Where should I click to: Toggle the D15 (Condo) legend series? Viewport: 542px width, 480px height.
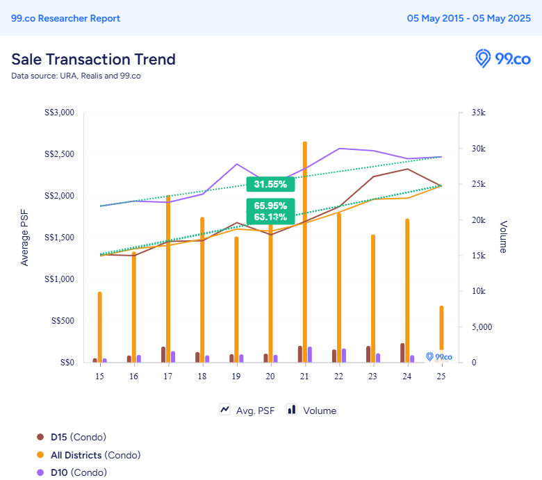tap(72, 437)
